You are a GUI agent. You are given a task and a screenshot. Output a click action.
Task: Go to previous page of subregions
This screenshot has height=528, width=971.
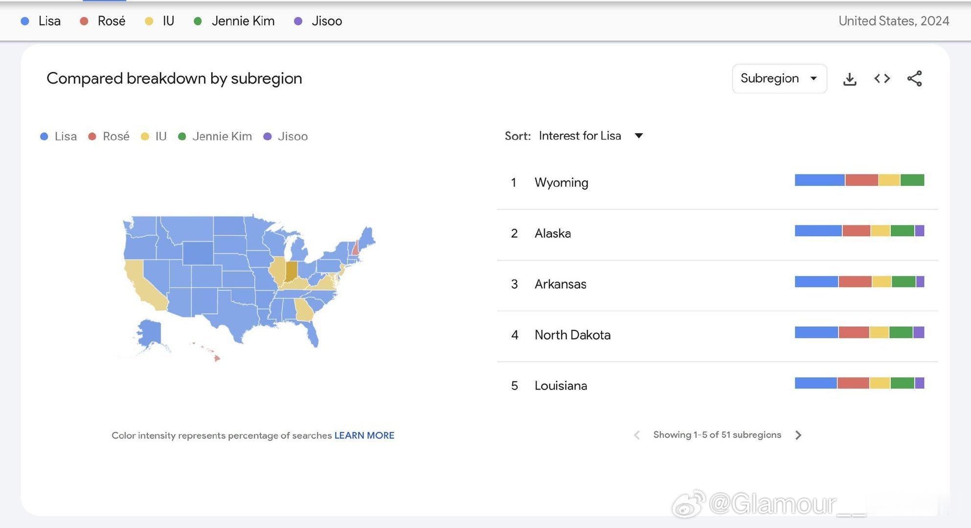636,435
